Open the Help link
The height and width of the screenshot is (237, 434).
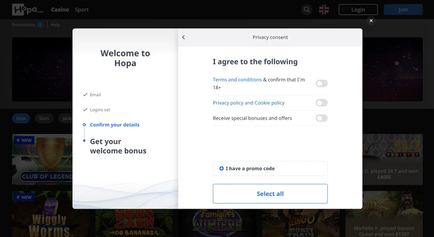pos(55,25)
